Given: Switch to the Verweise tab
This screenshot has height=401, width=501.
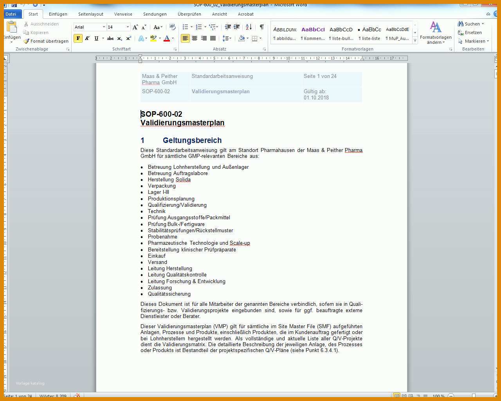Looking at the screenshot, I should 123,14.
